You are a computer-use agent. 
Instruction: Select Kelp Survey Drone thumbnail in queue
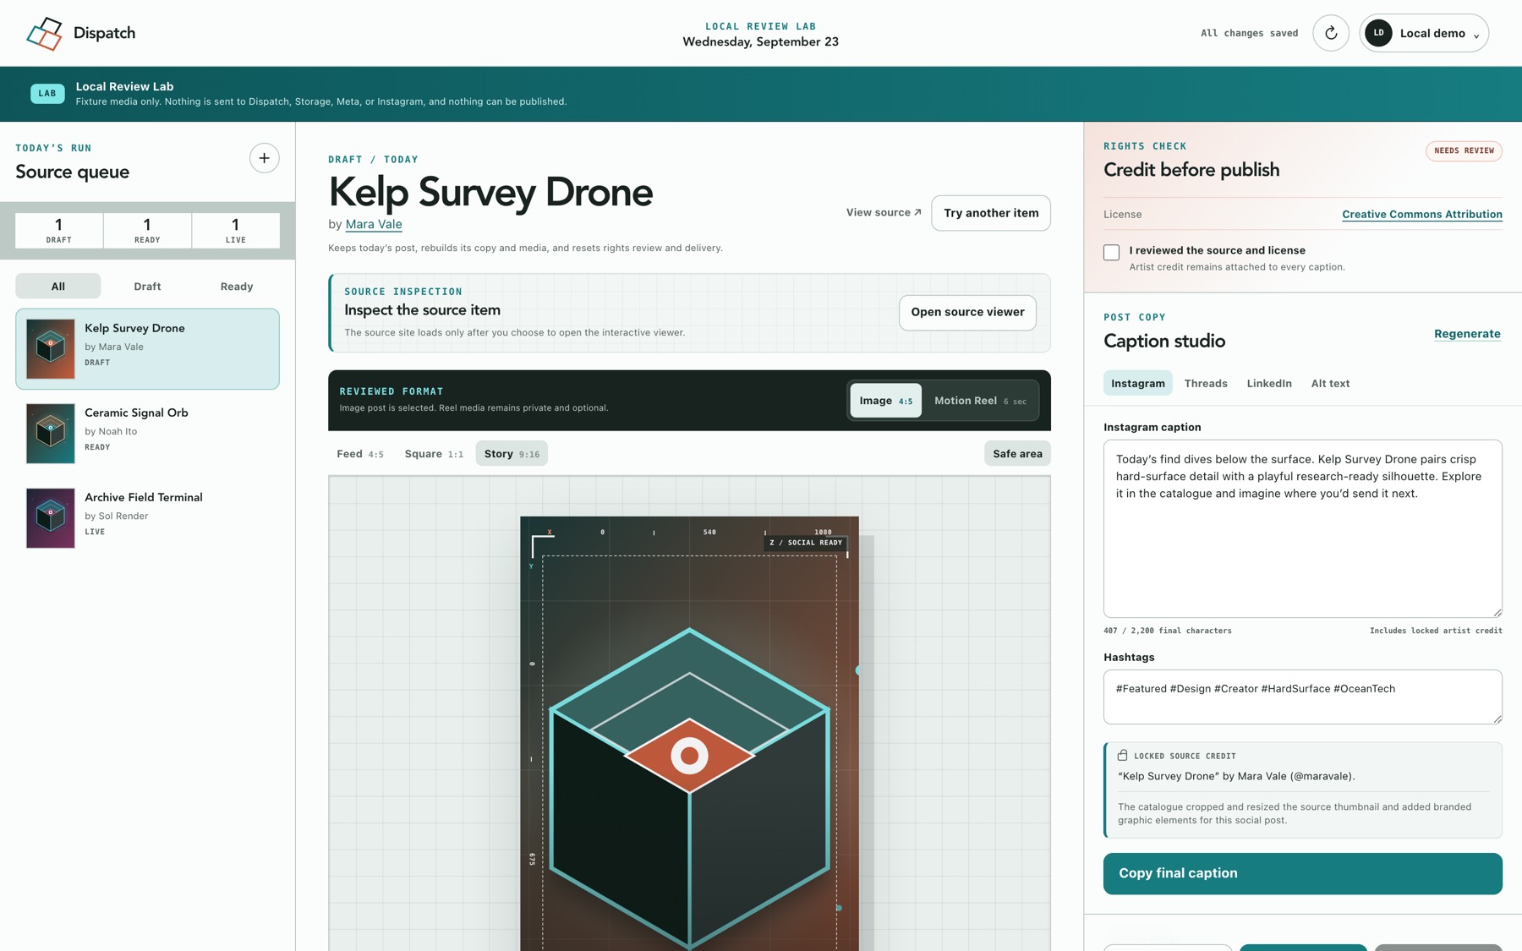pyautogui.click(x=50, y=349)
